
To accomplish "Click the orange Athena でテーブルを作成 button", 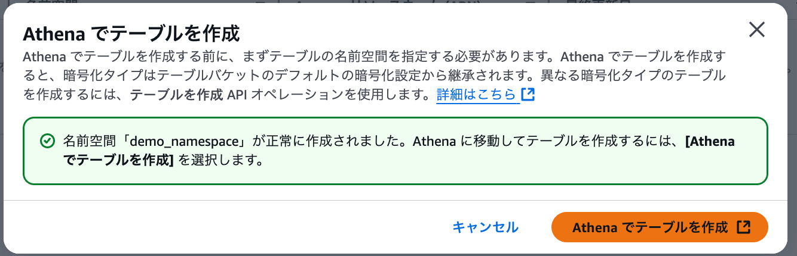I will click(x=660, y=227).
